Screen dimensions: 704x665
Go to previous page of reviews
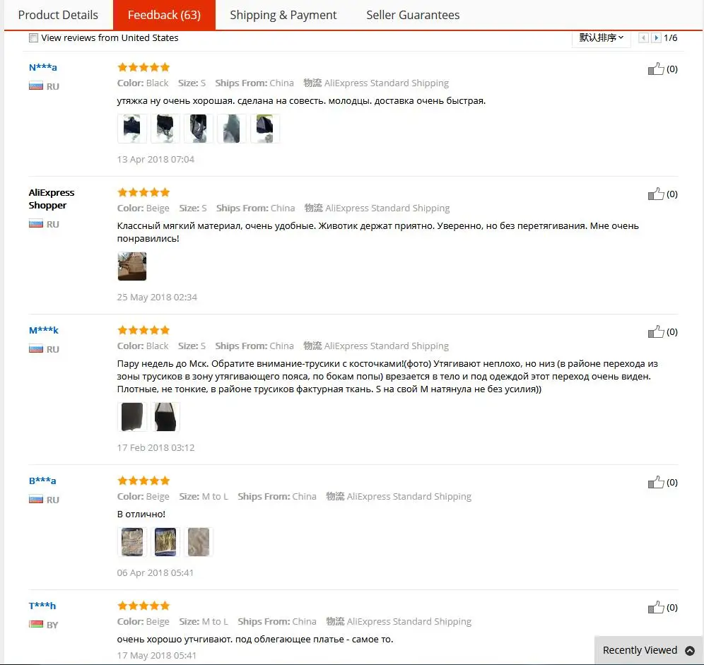tap(643, 37)
